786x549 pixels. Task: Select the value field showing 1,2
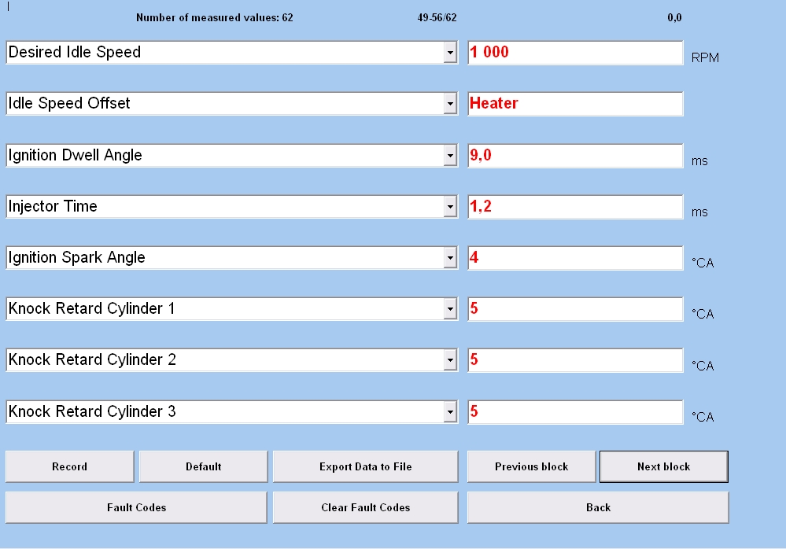575,207
